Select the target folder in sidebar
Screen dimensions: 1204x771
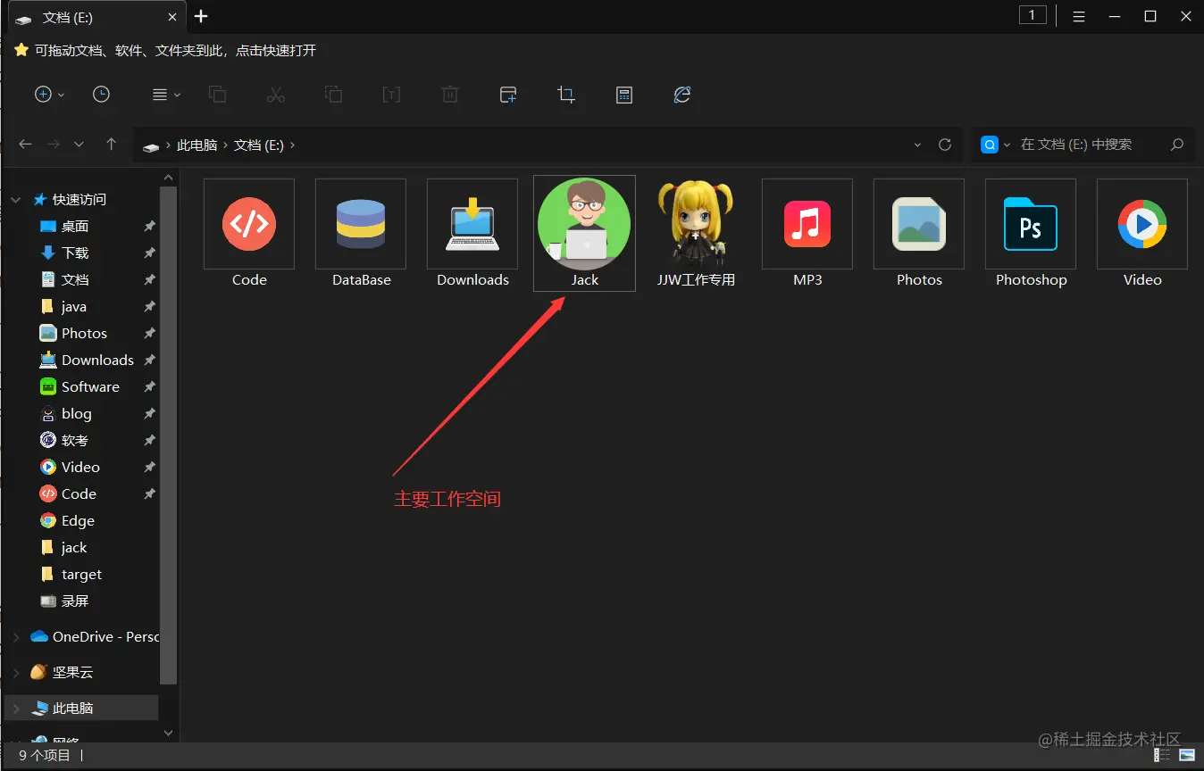coord(82,575)
